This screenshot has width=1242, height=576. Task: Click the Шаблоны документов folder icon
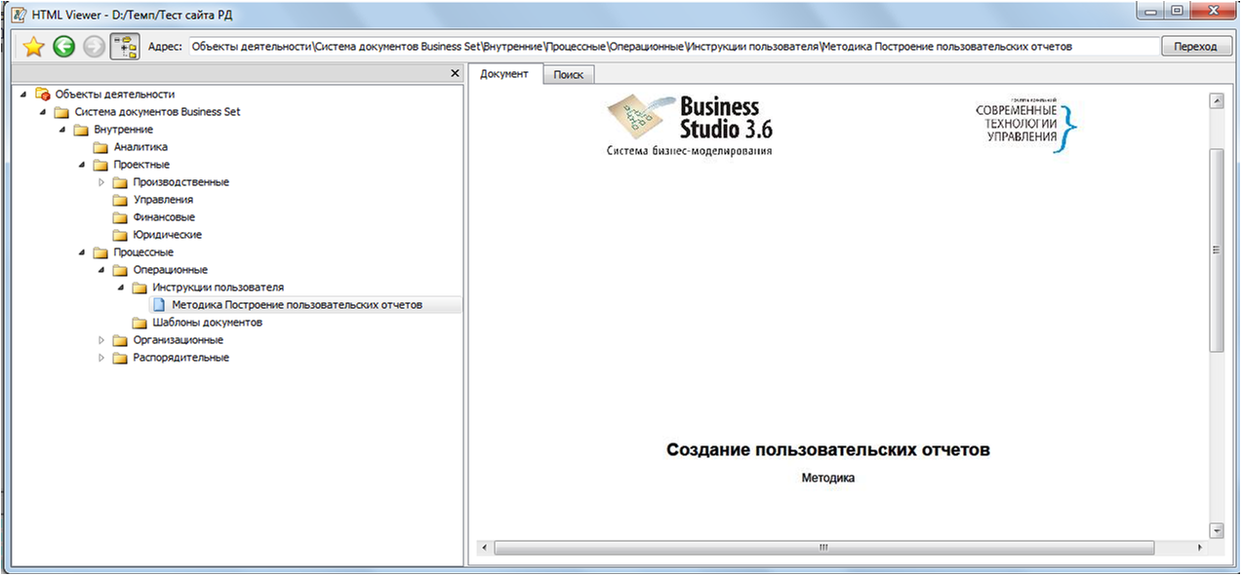click(x=140, y=323)
